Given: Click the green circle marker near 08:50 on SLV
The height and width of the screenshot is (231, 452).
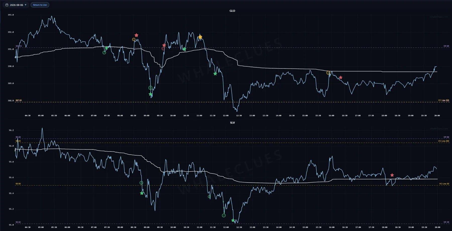Looking at the screenshot, I should click(x=141, y=183).
